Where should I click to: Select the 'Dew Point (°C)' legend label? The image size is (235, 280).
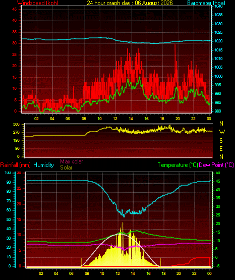pyautogui.click(x=216, y=165)
